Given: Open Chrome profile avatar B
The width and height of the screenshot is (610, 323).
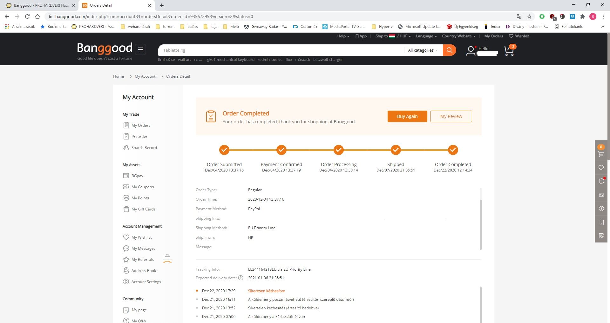Looking at the screenshot, I should pyautogui.click(x=593, y=16).
